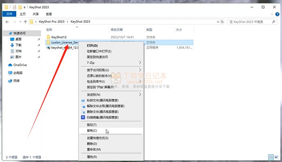This screenshot has height=162, width=282.
Task: Click the Back navigation arrow
Action: point(7,22)
